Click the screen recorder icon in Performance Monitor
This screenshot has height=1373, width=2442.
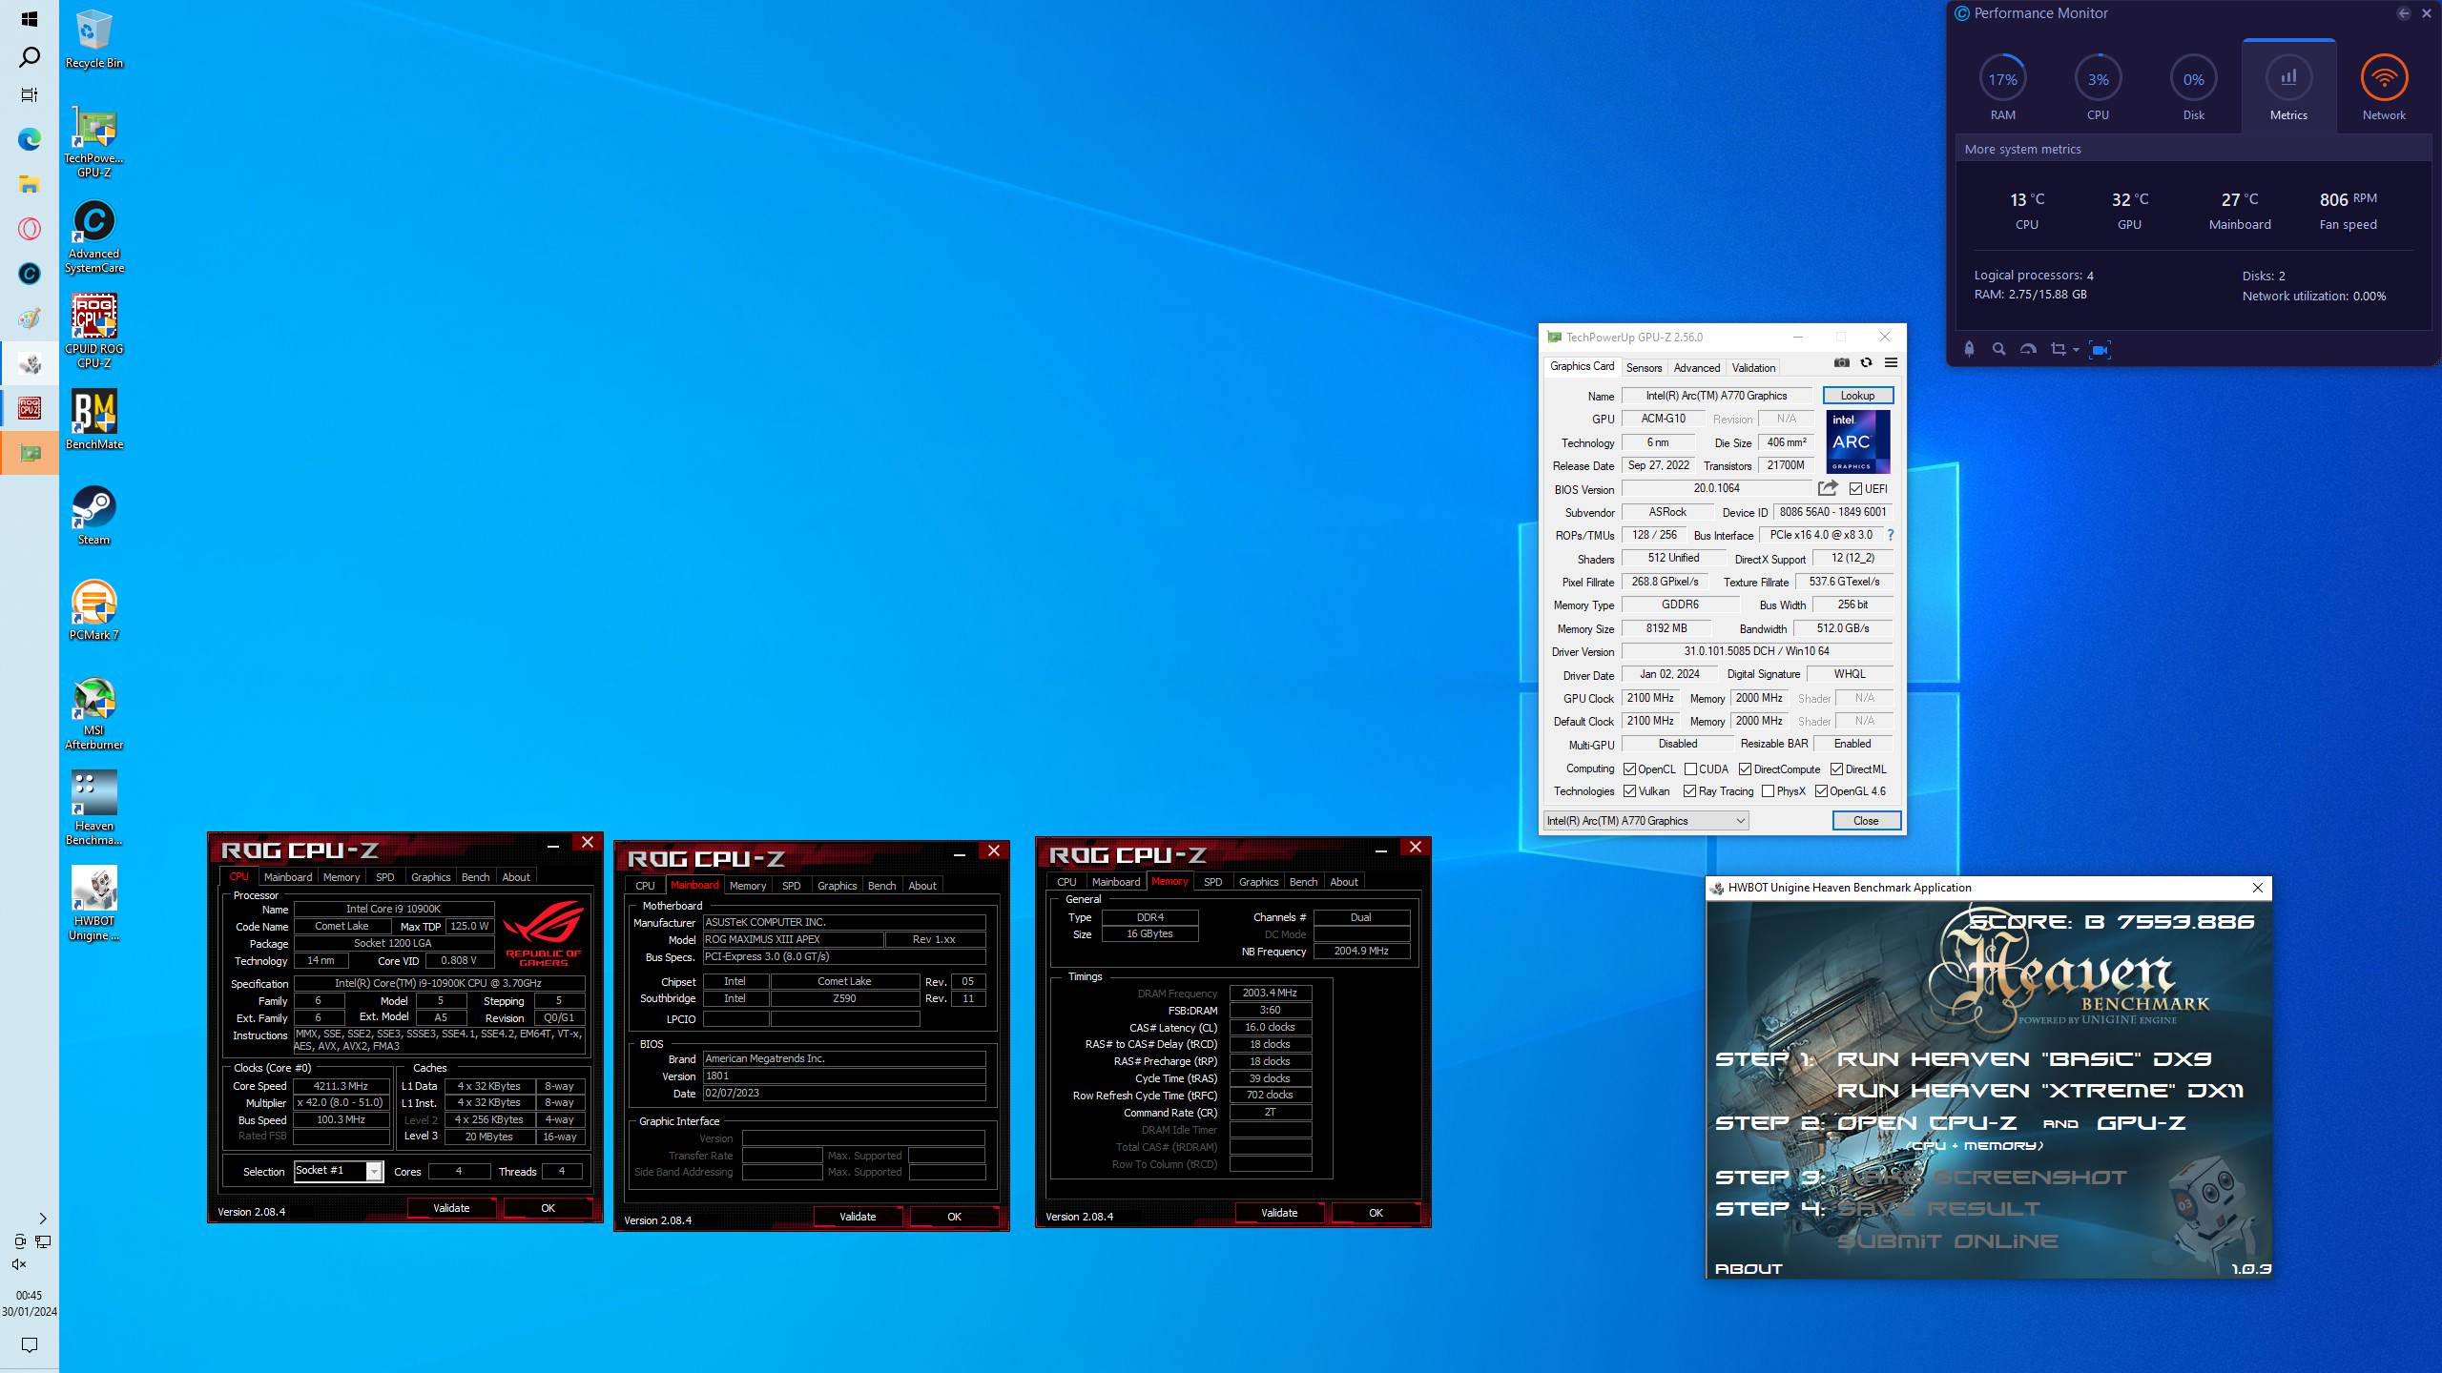pos(2100,350)
